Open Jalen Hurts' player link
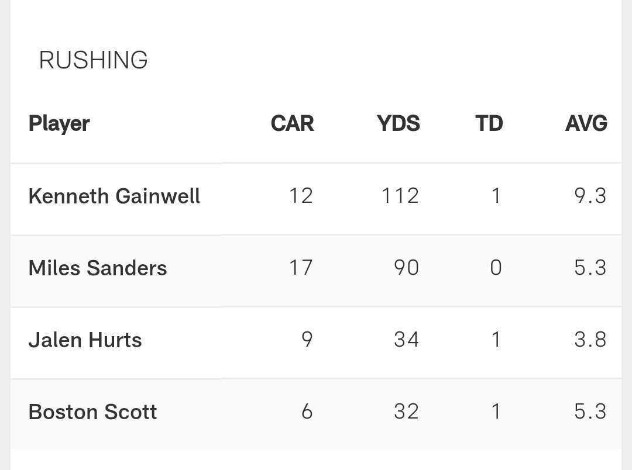The width and height of the screenshot is (632, 470). 85,340
